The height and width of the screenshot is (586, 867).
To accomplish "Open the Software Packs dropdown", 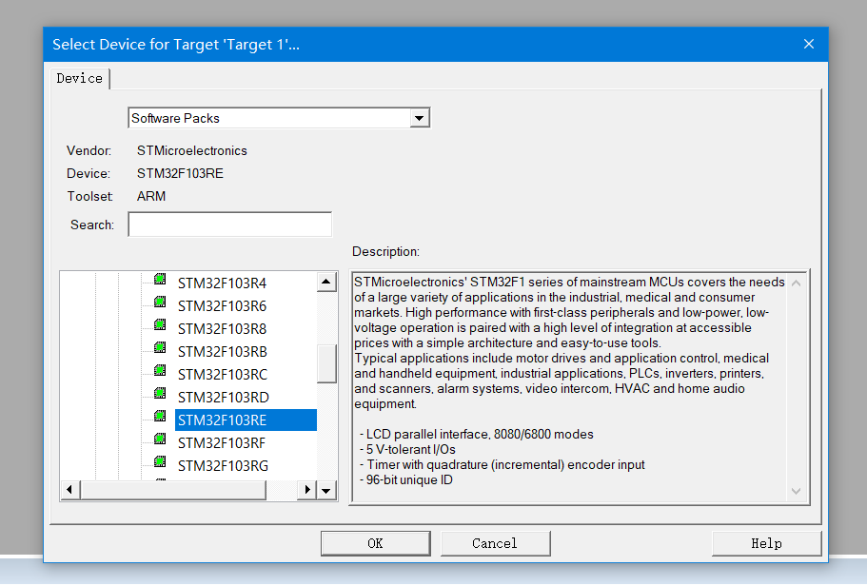I will 419,118.
